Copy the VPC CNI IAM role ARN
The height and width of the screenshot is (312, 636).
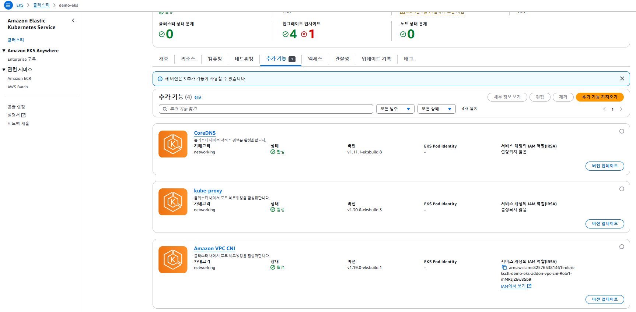click(x=504, y=267)
